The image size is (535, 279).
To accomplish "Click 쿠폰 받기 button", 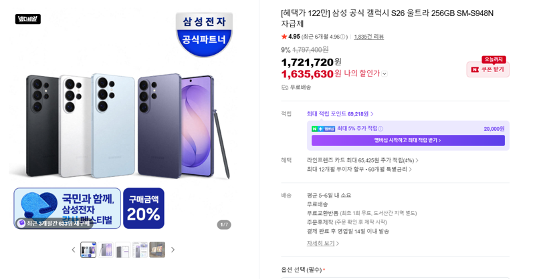I will click(x=488, y=69).
